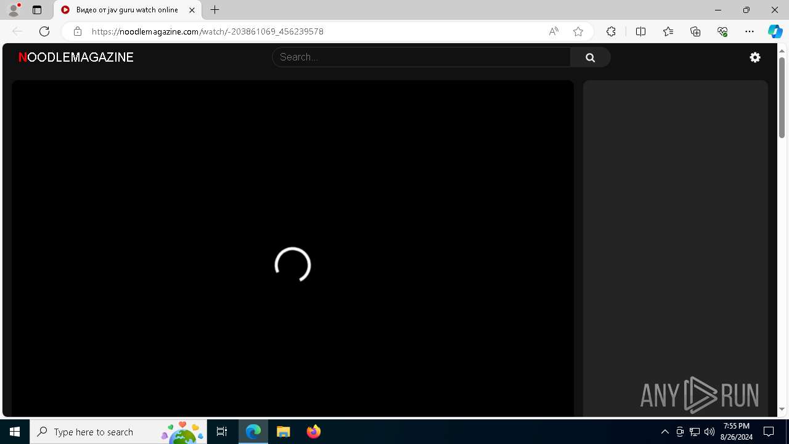Click the page vertical scrollbar thumb

pyautogui.click(x=782, y=97)
